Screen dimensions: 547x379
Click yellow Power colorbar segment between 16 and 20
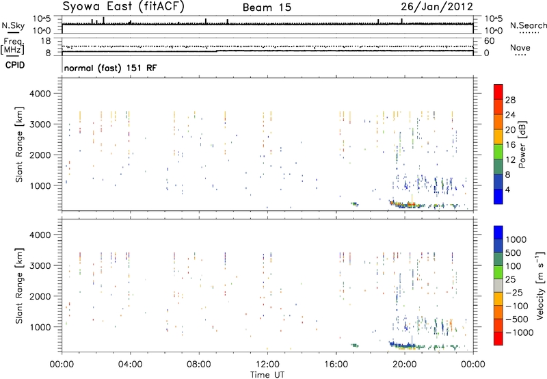tap(498, 137)
